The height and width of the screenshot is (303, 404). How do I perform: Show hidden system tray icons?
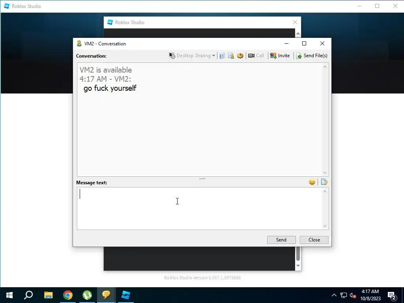click(334, 295)
